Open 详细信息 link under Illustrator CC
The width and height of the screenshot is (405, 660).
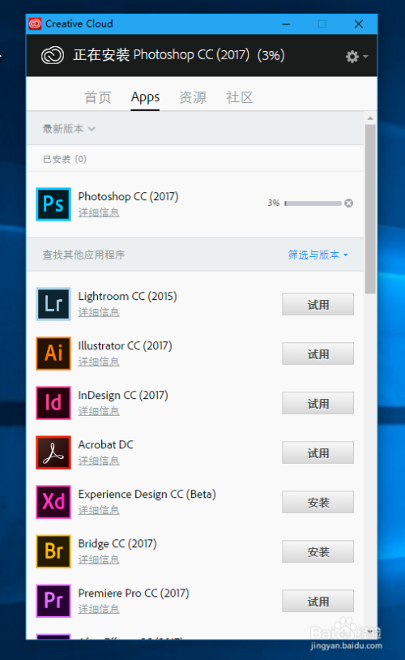[x=99, y=362]
